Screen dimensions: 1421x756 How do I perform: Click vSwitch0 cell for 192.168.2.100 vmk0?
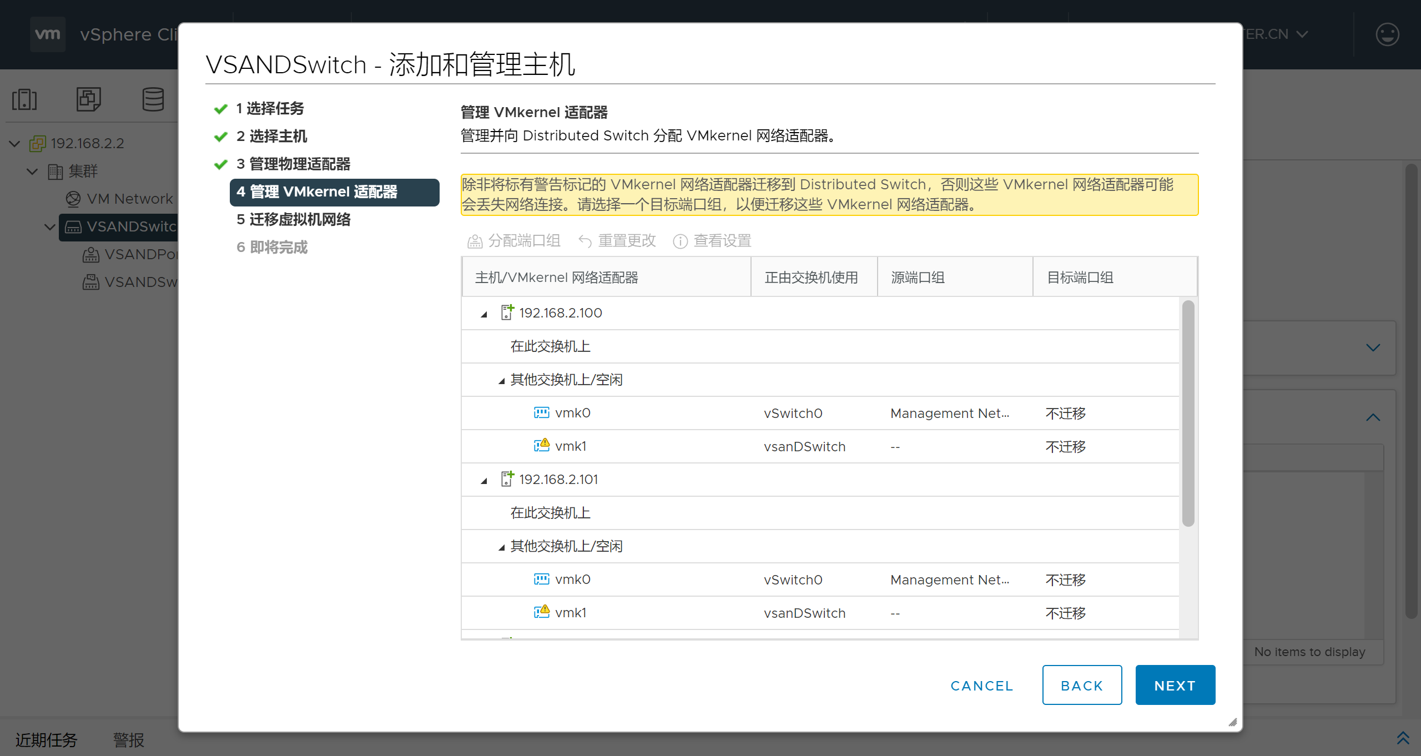pyautogui.click(x=793, y=414)
